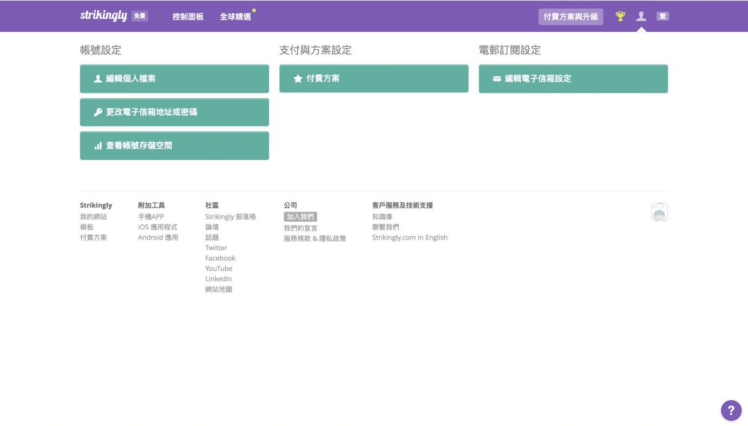Open 控制面板 dashboard tab
Screen dimensions: 748x426
188,17
